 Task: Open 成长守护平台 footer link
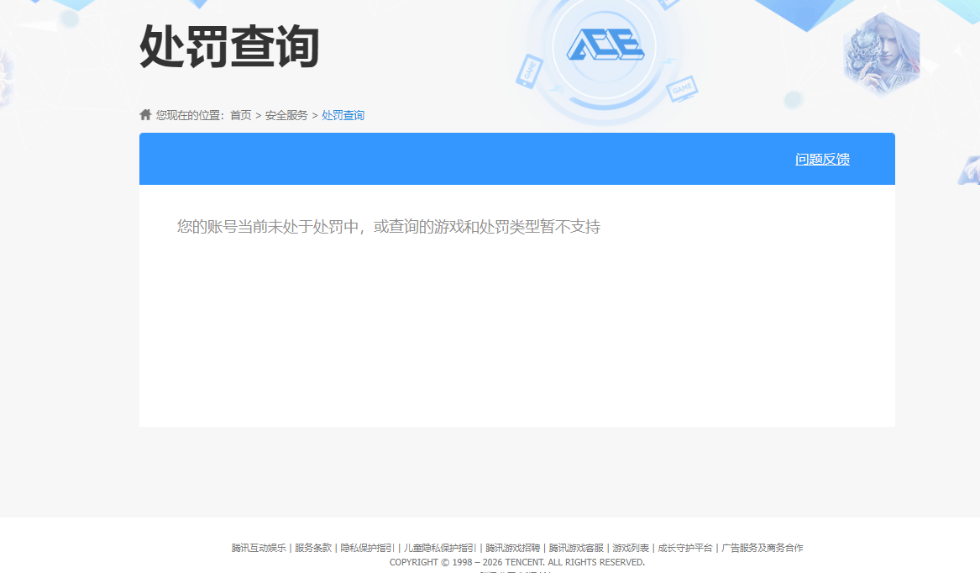[x=685, y=548]
